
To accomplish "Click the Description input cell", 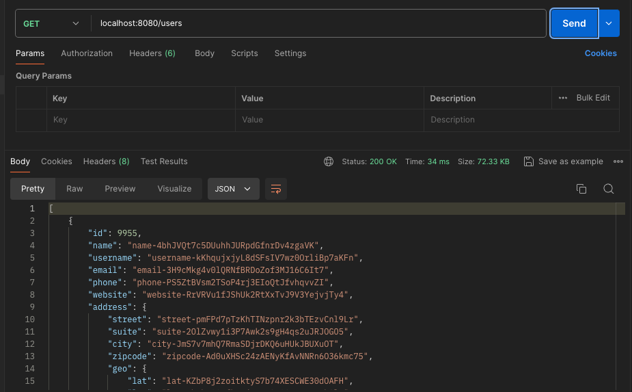I will pyautogui.click(x=521, y=120).
